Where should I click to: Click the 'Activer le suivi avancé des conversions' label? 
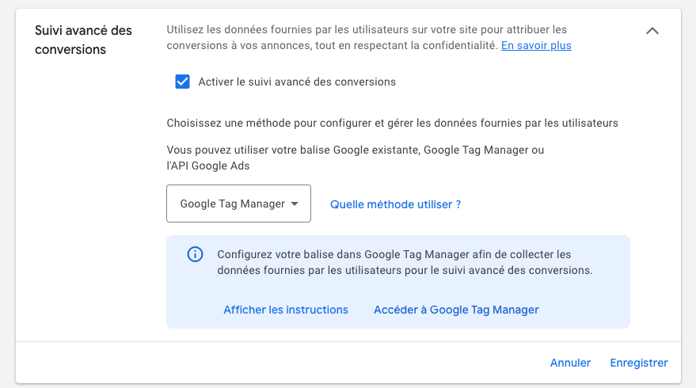297,82
